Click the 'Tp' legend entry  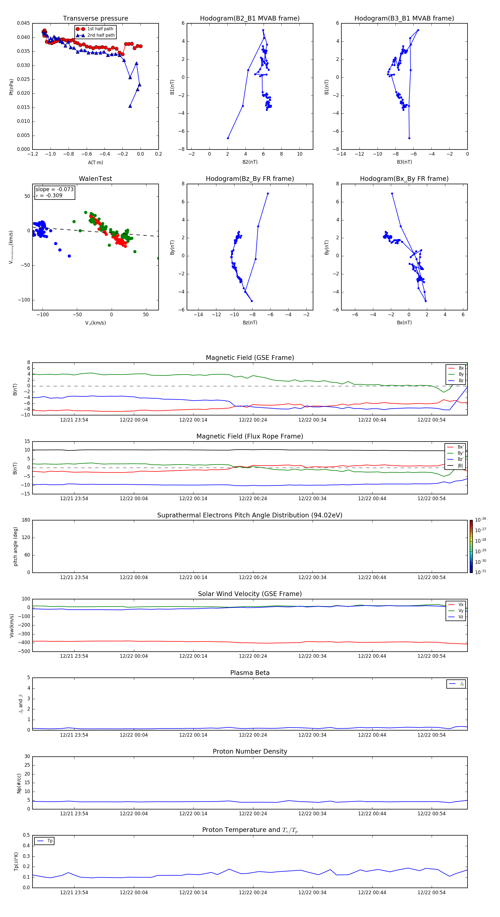(x=44, y=841)
